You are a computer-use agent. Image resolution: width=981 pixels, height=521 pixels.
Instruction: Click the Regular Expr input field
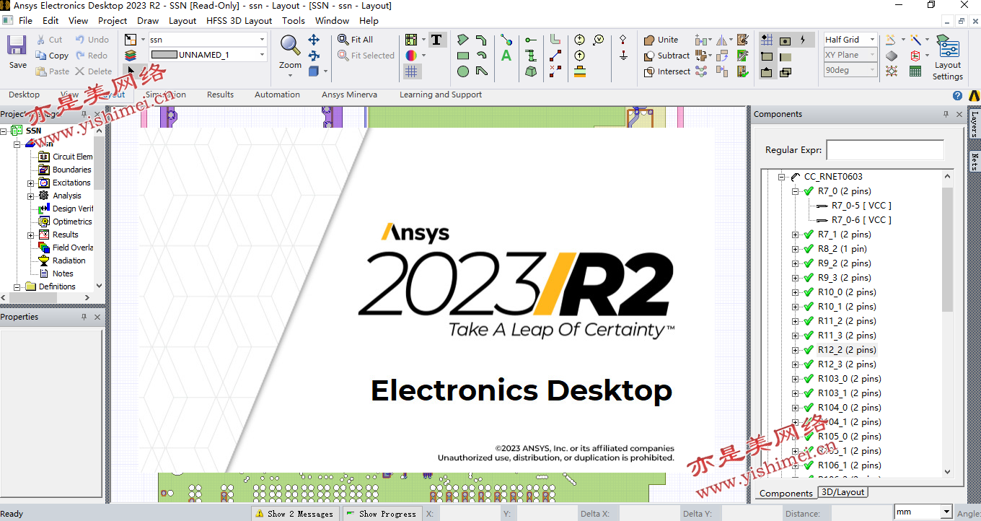(x=884, y=150)
